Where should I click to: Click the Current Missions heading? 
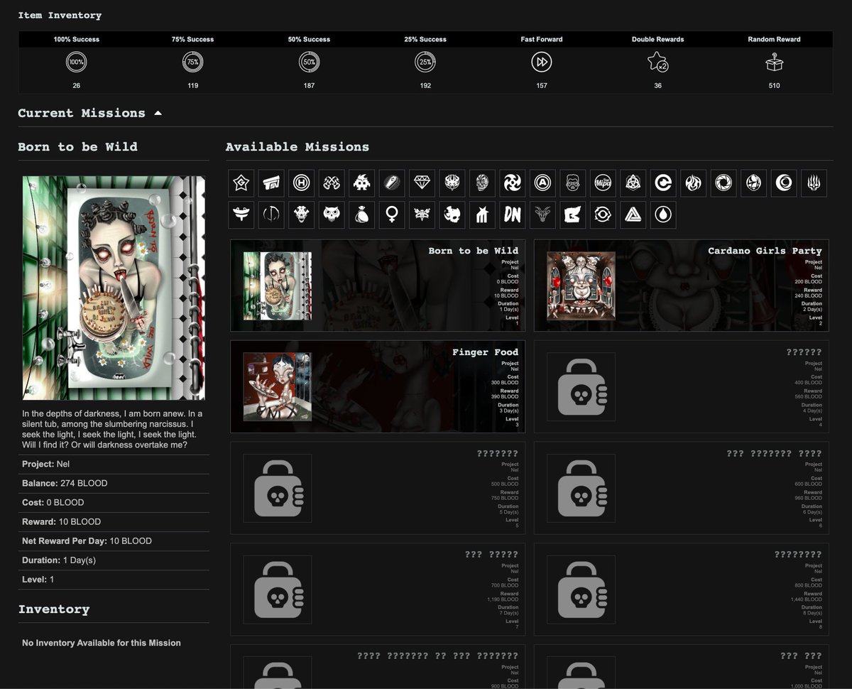click(82, 113)
